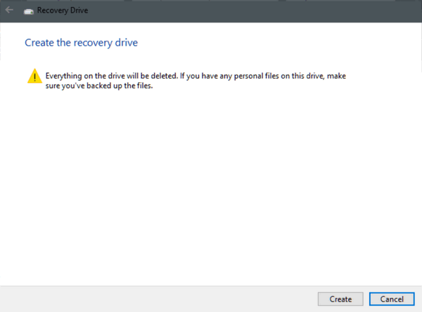Click the Recovery Drive disk icon
The height and width of the screenshot is (312, 422).
[29, 11]
